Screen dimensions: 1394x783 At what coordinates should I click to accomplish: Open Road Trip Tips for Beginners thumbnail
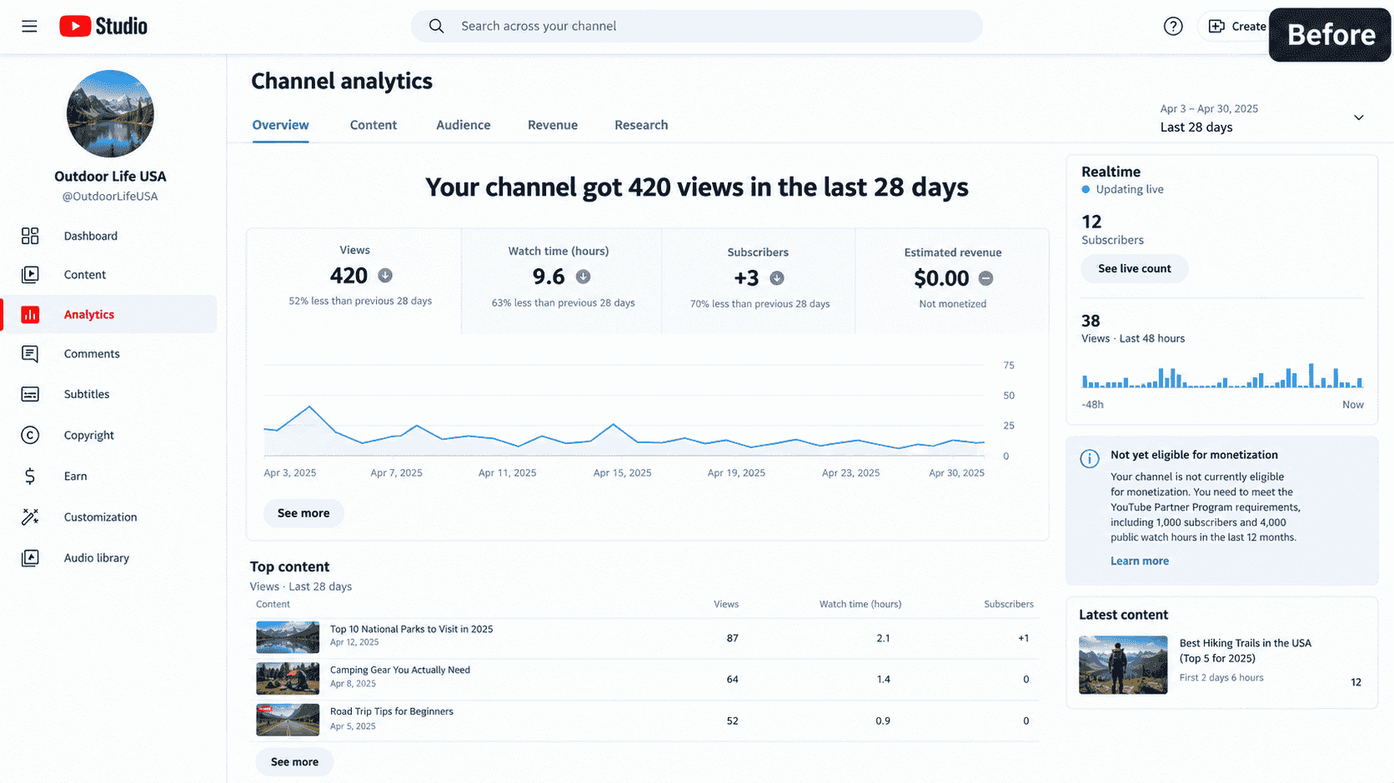point(288,720)
